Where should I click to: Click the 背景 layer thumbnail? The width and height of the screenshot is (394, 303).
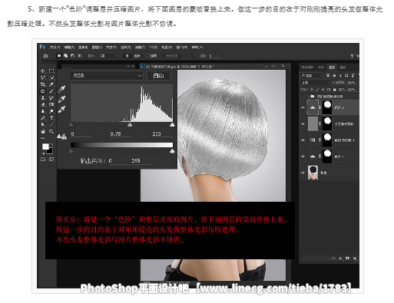click(x=313, y=173)
